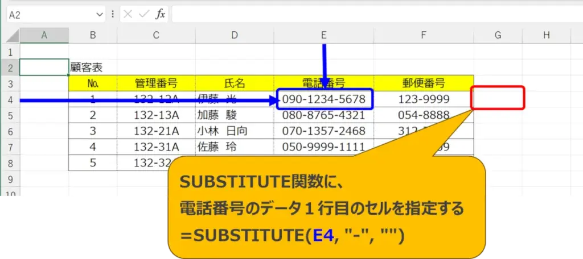The image size is (583, 259).
Task: Select the column C header
Action: click(156, 36)
